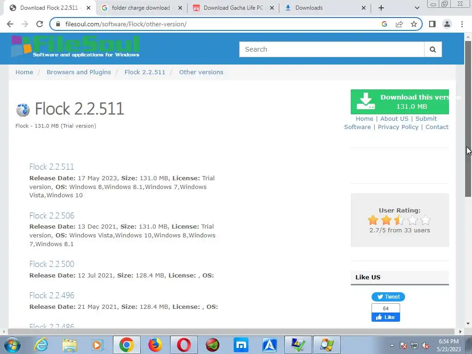The image size is (472, 354).
Task: Open Flock 2.2.511 breadcrumb link
Action: click(145, 72)
